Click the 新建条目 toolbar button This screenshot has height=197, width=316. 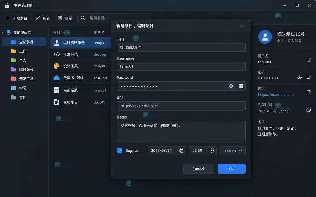16,18
